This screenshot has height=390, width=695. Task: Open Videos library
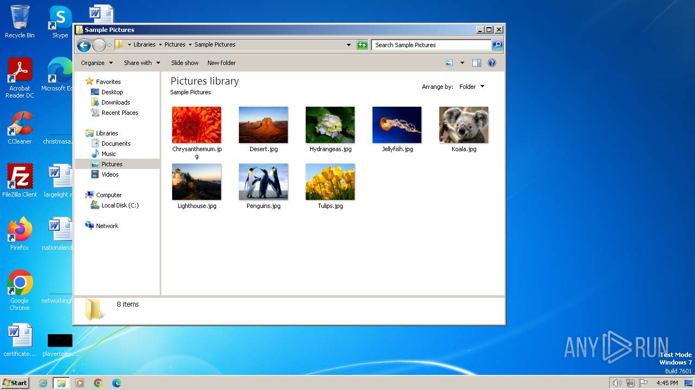click(x=110, y=174)
